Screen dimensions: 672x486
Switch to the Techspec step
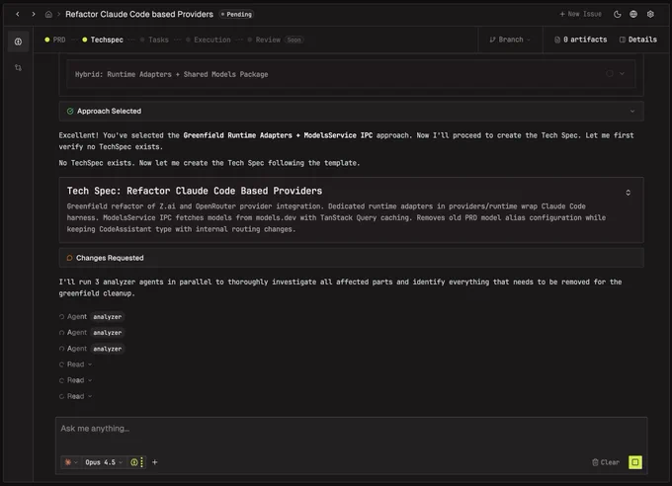tap(103, 40)
